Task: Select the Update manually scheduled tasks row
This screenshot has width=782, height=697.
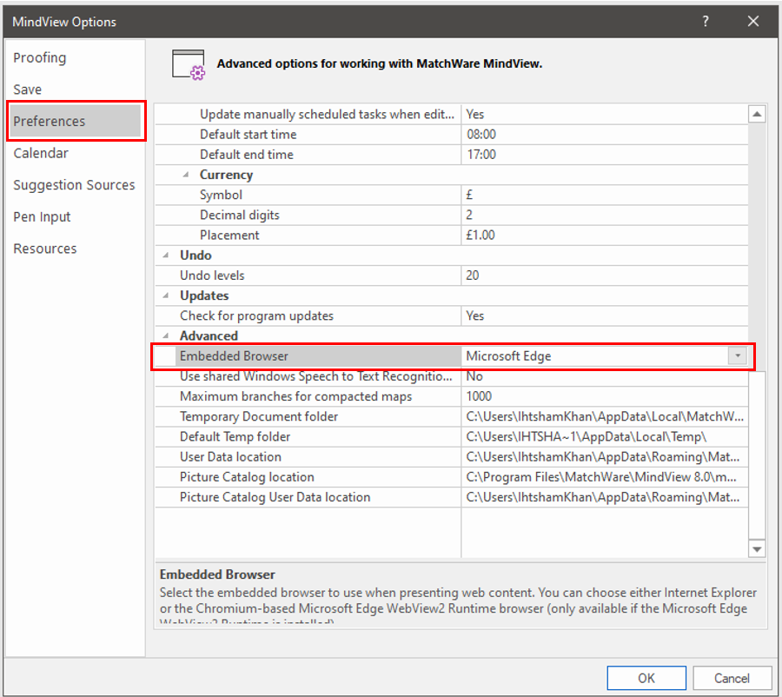Action: point(452,114)
